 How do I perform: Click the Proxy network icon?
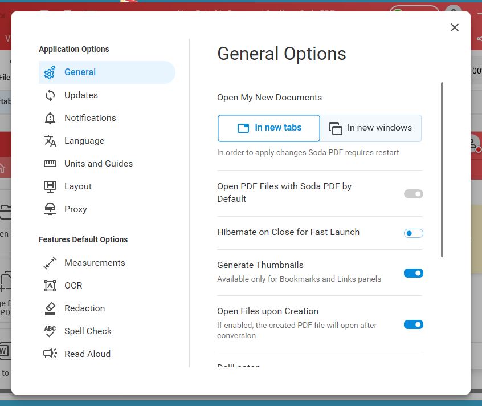(50, 209)
